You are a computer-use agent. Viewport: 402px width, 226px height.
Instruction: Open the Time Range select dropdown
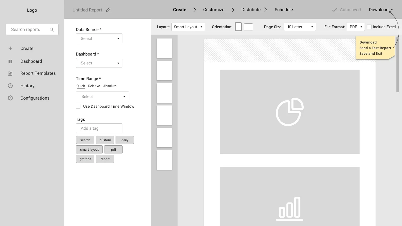(x=102, y=97)
